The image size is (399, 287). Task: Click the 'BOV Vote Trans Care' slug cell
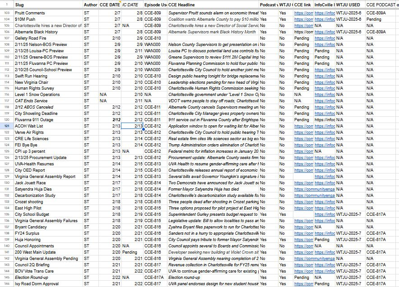48,271
